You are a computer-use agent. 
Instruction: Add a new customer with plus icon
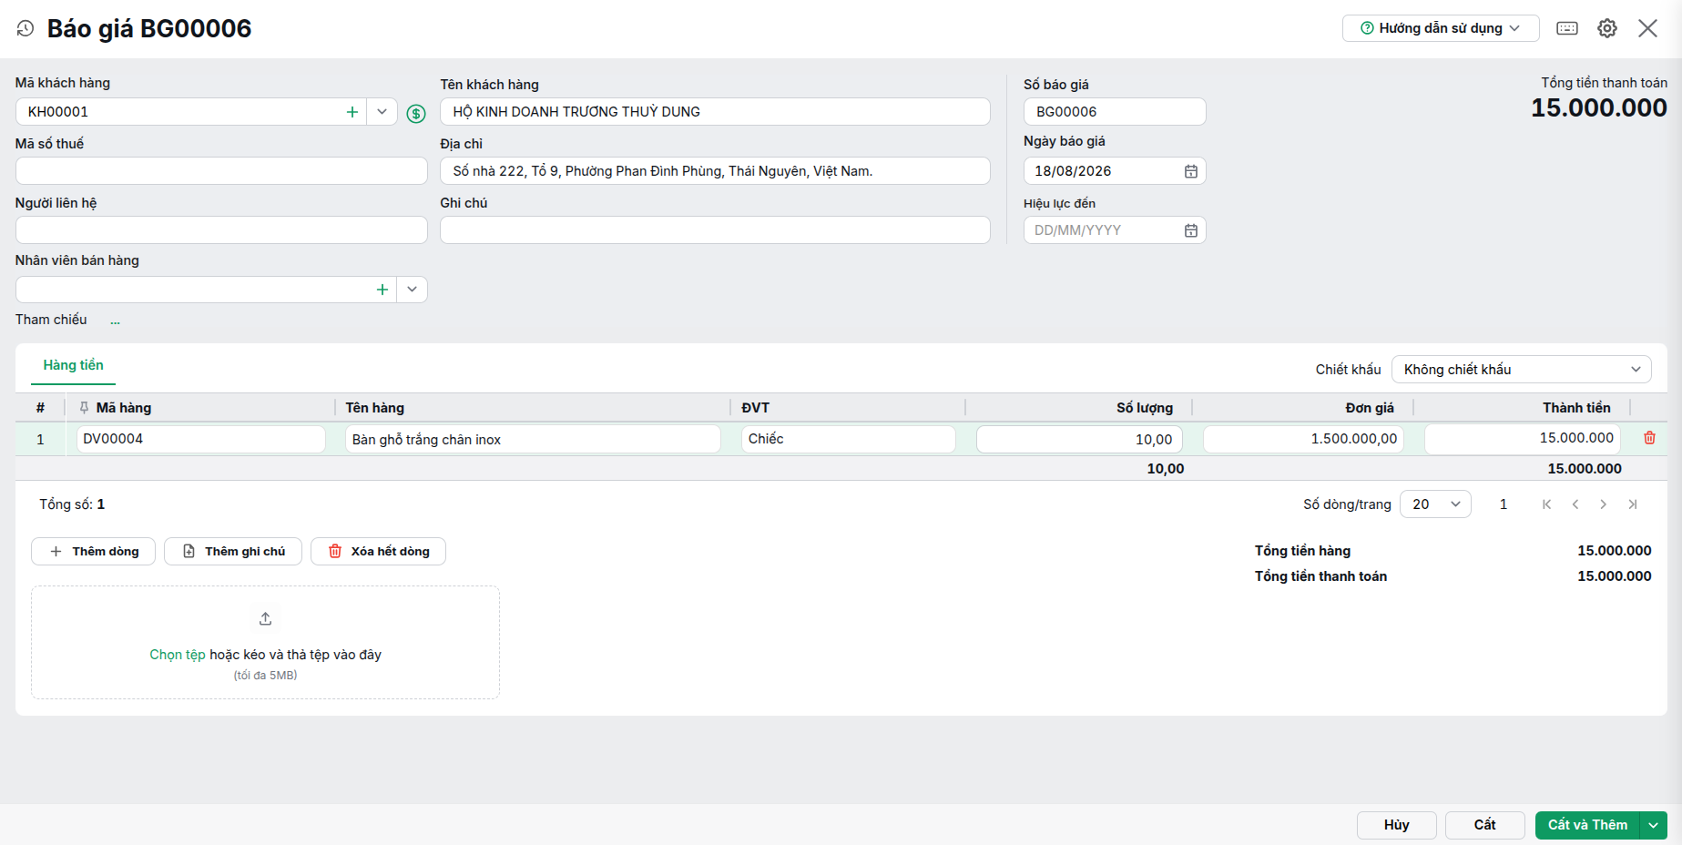pos(352,112)
